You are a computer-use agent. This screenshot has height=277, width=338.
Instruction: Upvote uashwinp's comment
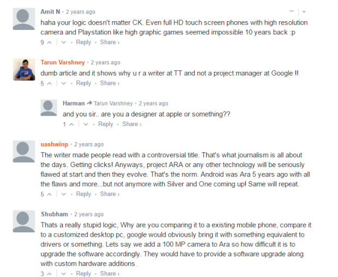pyautogui.click(x=50, y=194)
